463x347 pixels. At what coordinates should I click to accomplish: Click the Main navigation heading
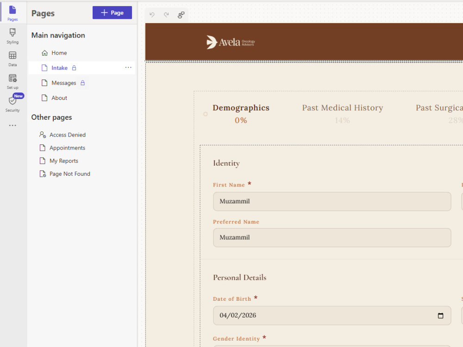[58, 35]
